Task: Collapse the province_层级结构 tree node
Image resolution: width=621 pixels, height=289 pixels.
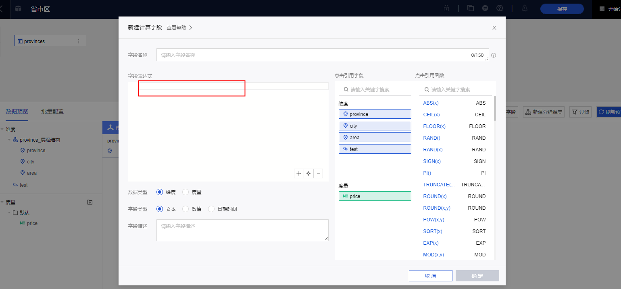Action: coord(9,140)
